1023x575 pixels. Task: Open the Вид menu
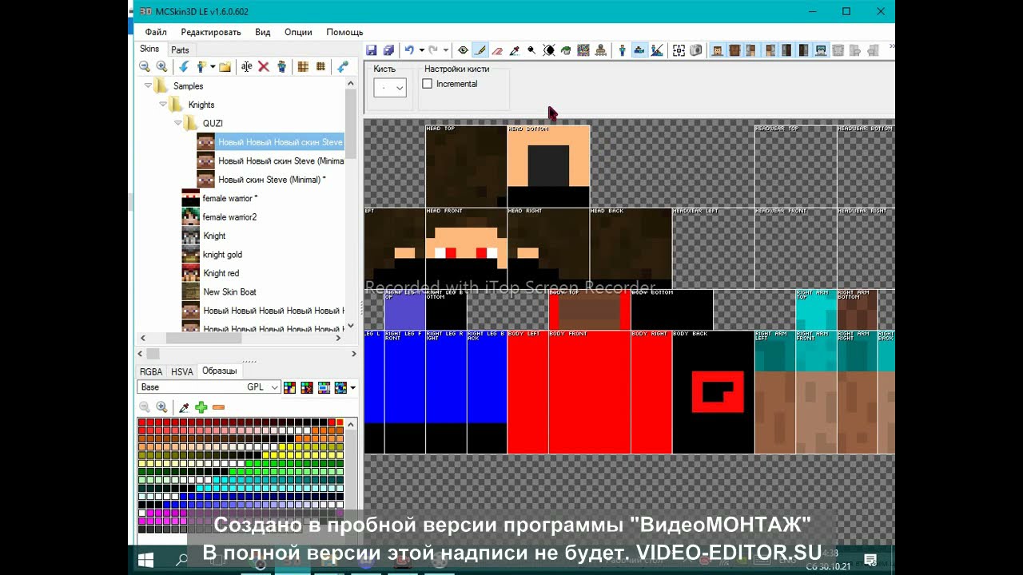tap(263, 32)
